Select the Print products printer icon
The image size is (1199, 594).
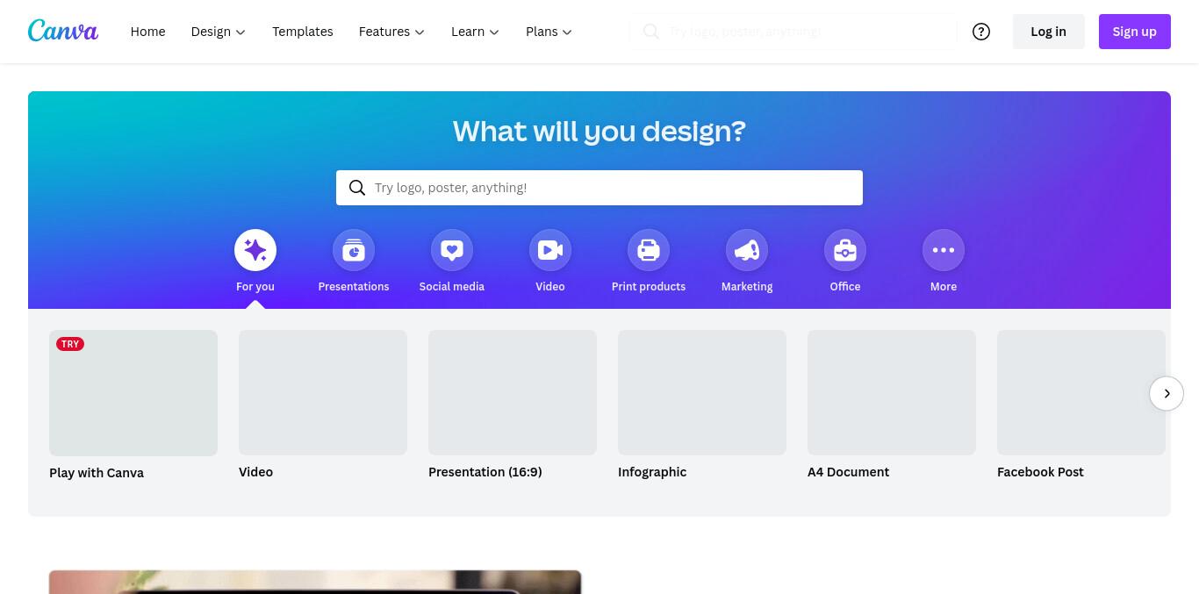point(649,250)
